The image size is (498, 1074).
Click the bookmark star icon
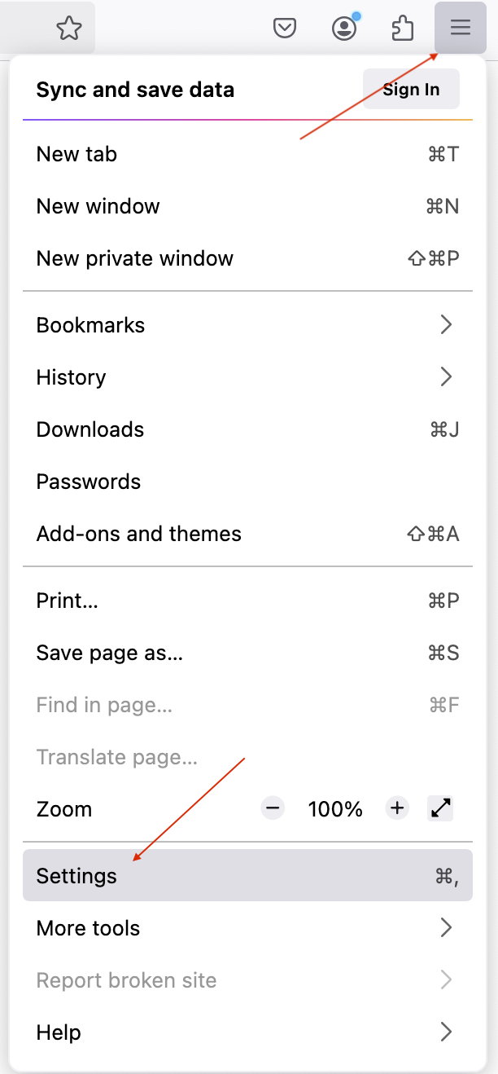[69, 29]
